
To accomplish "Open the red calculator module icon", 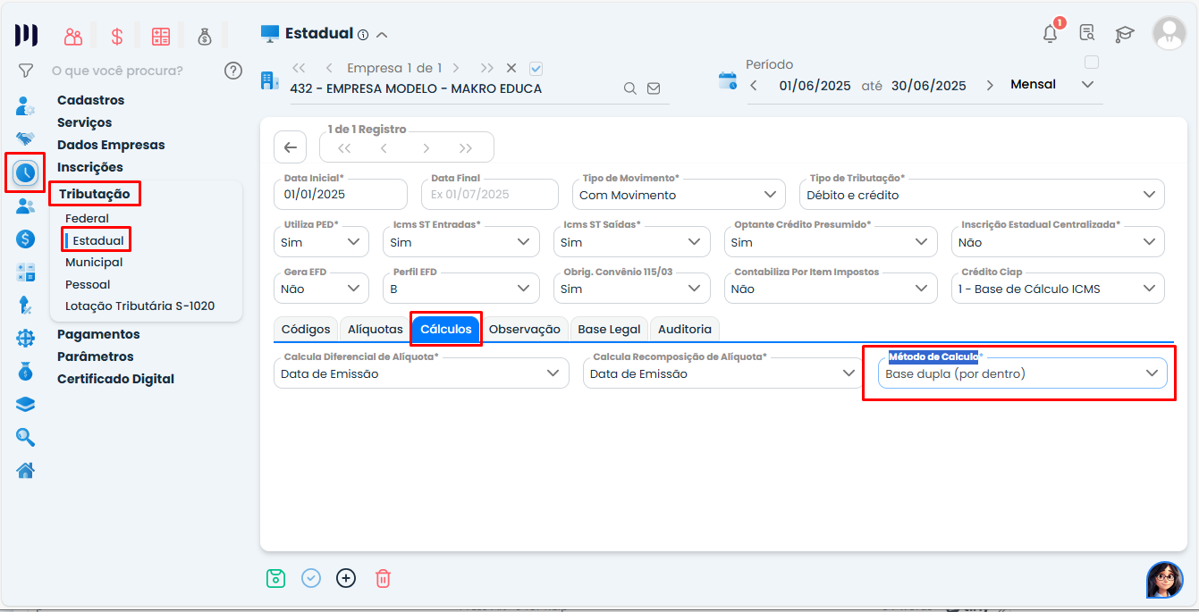I will pos(161,37).
